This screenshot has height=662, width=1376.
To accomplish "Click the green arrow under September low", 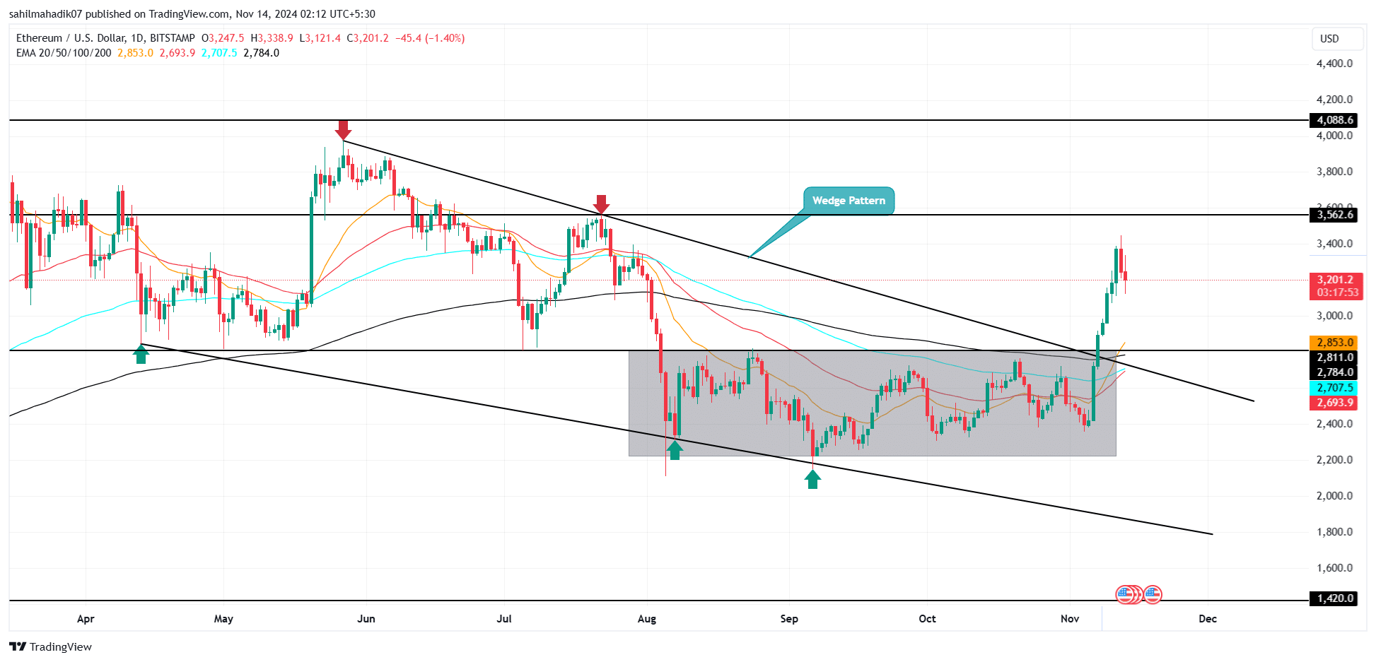I will click(812, 479).
